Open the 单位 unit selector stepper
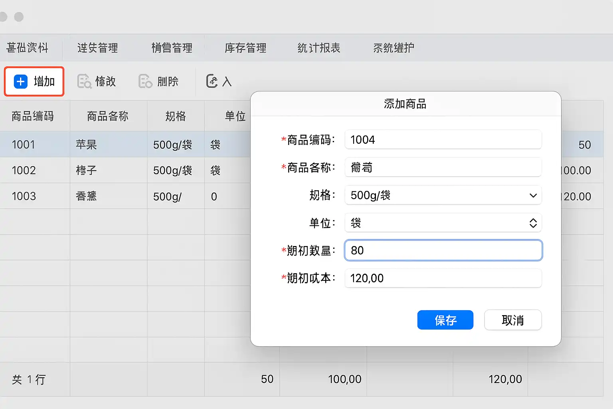The height and width of the screenshot is (409, 613). tap(533, 223)
